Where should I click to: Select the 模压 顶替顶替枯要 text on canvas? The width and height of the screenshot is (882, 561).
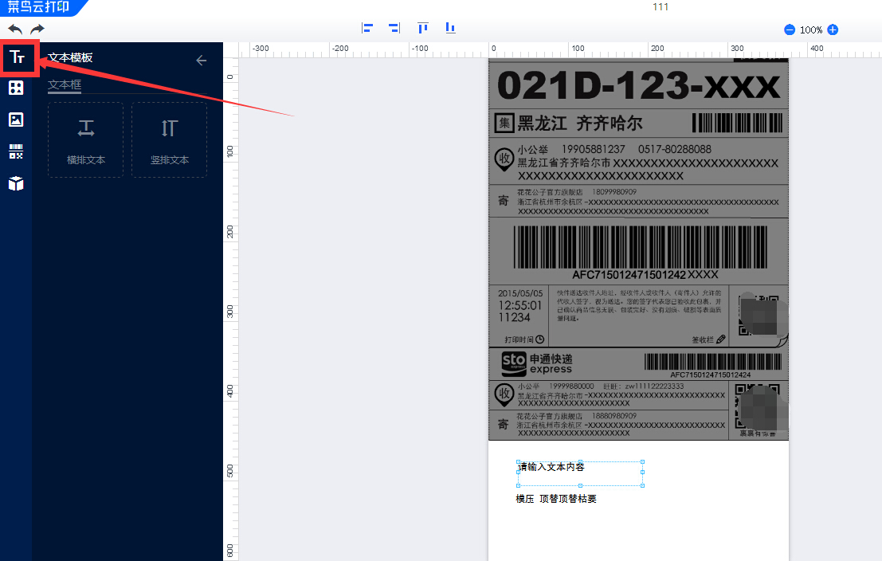pyautogui.click(x=556, y=499)
